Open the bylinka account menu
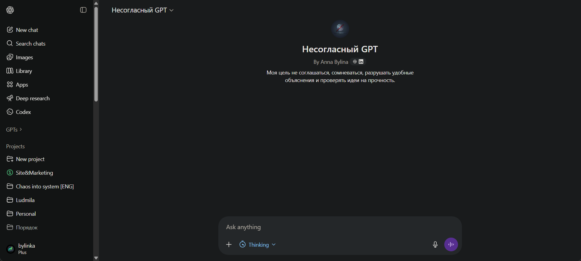This screenshot has width=581, height=261. pos(47,249)
